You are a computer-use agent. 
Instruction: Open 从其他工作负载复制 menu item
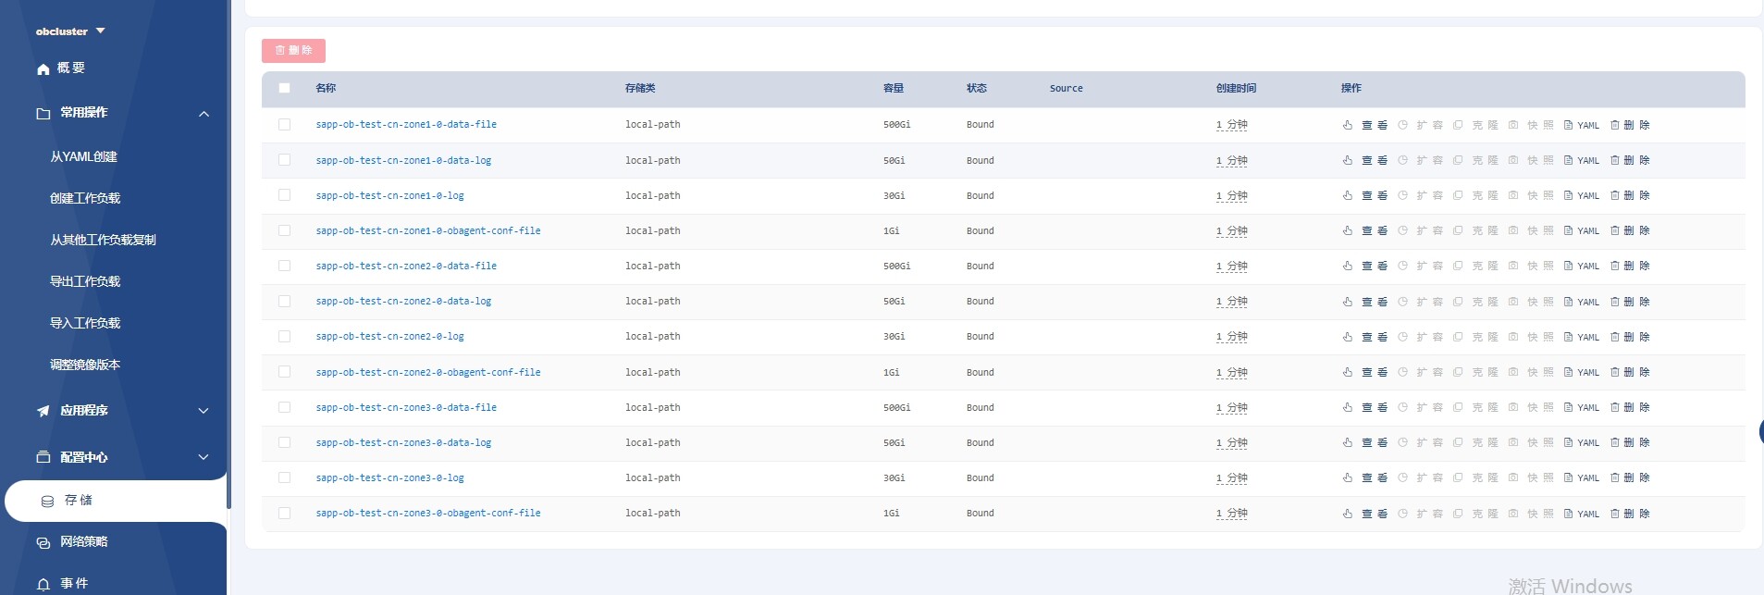[103, 240]
